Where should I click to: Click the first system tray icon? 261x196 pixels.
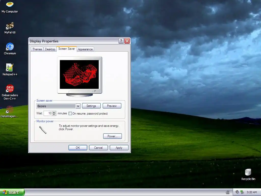(237, 192)
